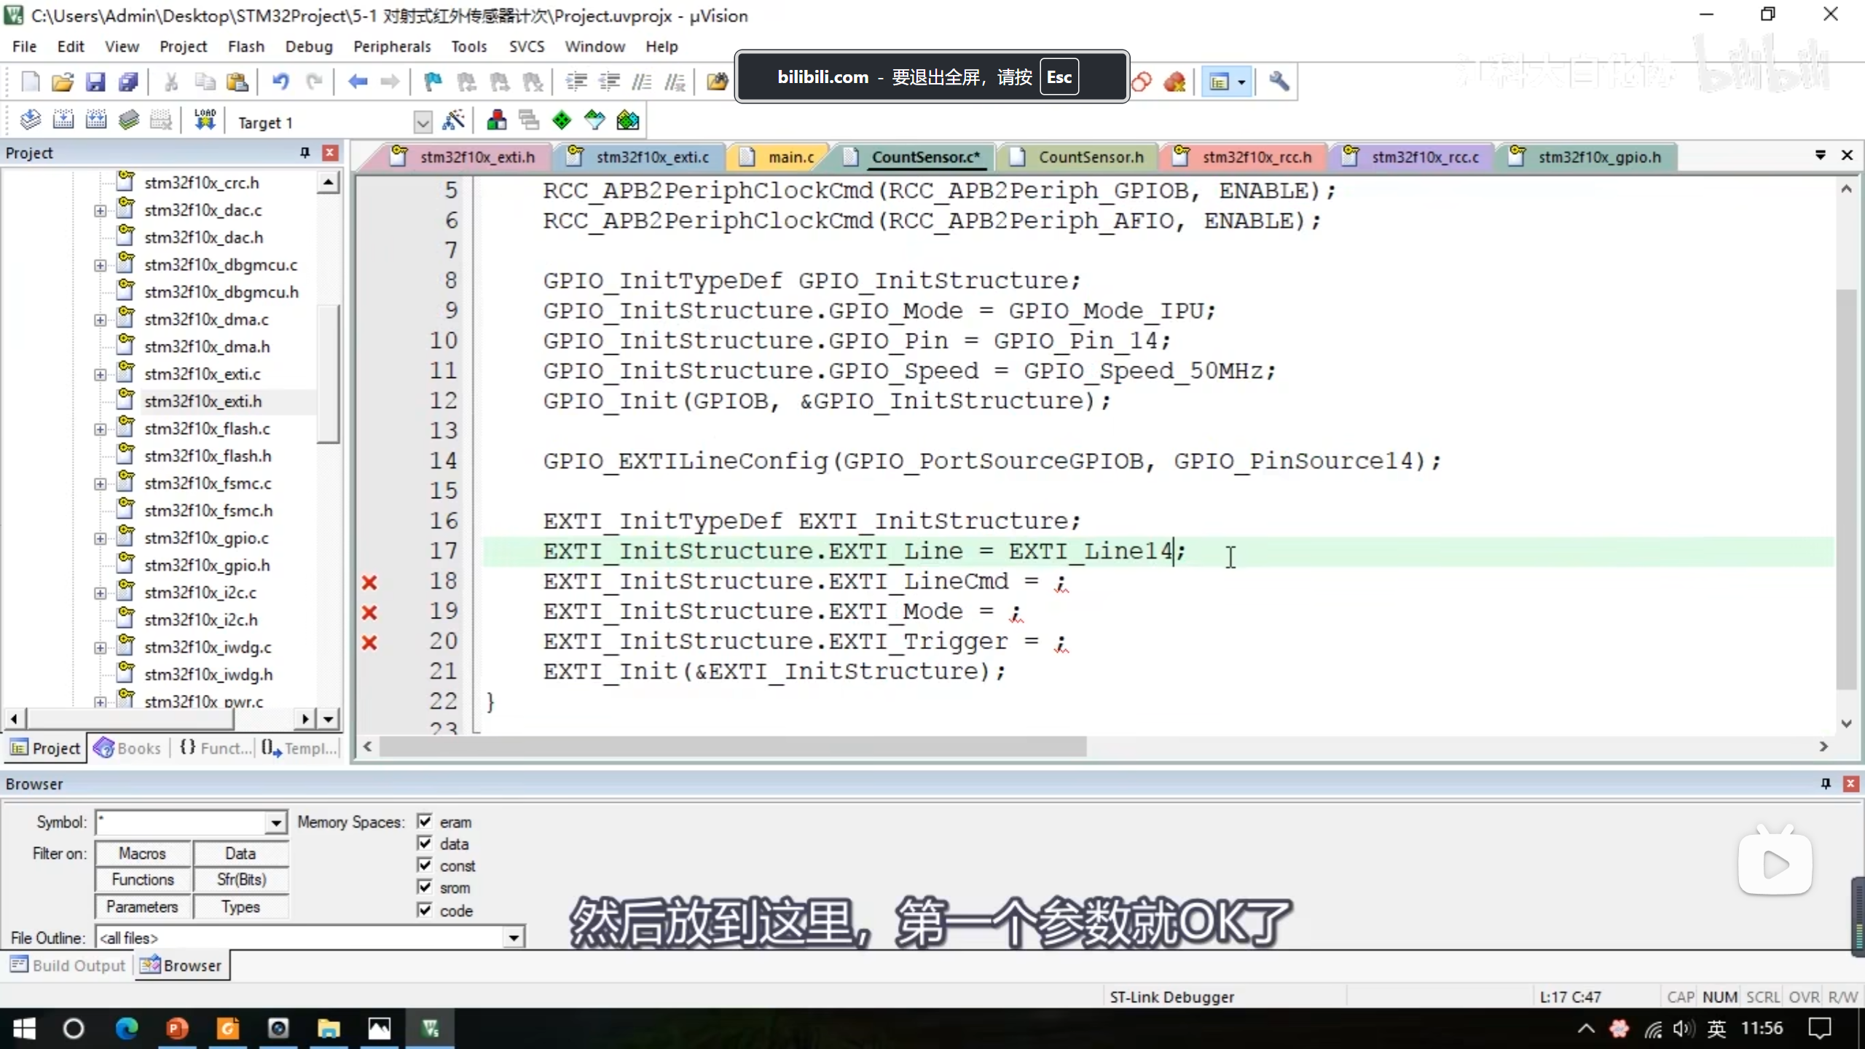Screen dimensions: 1865x1049
Task: Click the Save file toolbar icon
Action: tap(95, 82)
